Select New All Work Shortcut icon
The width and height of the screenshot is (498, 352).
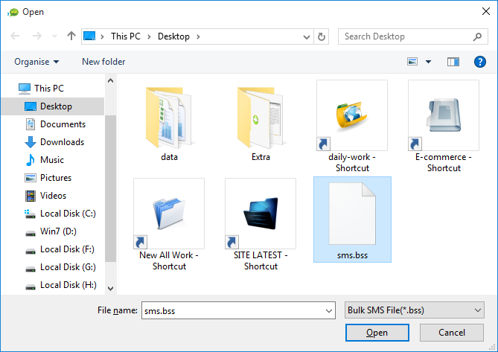point(169,214)
